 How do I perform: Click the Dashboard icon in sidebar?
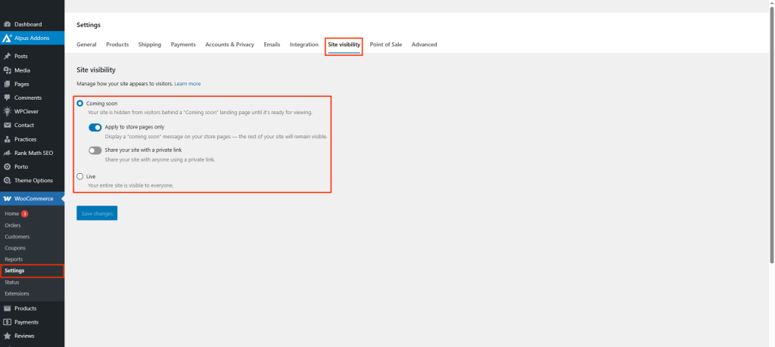click(x=8, y=24)
